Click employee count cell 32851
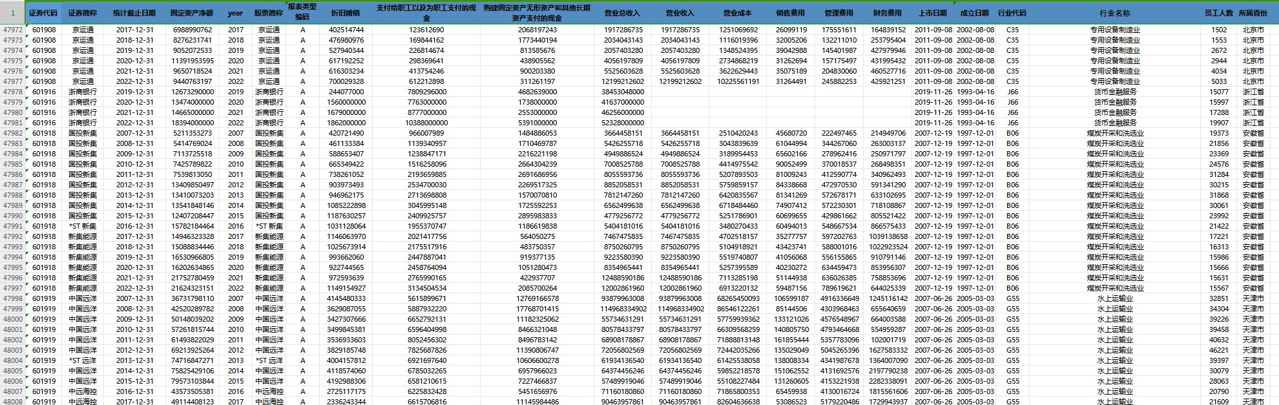This screenshot has height=405, width=1279. pyautogui.click(x=1219, y=298)
